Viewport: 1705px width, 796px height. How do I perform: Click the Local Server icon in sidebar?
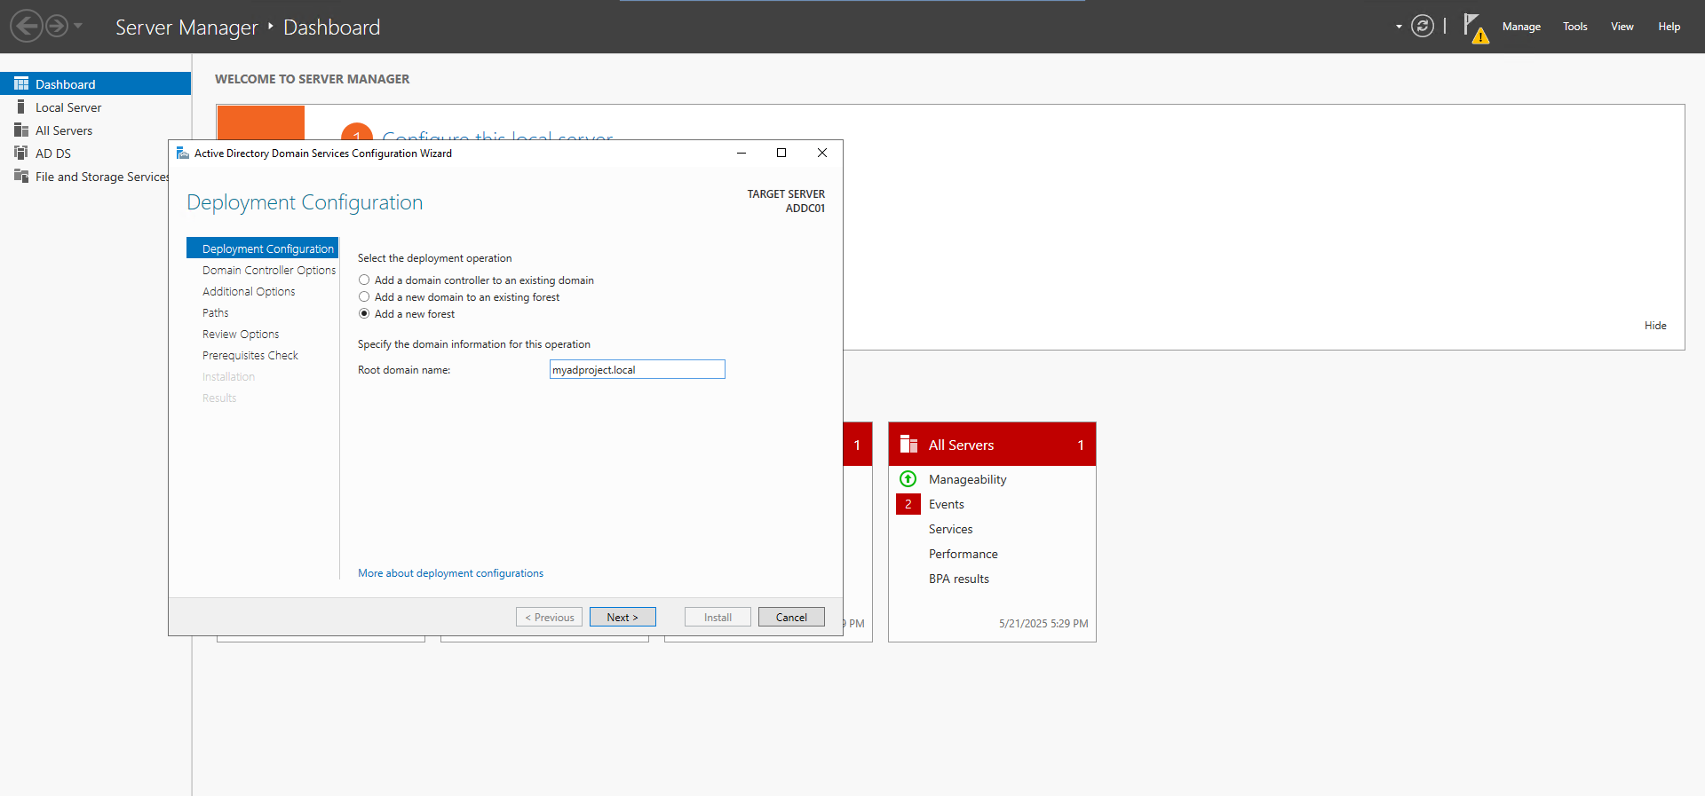(21, 106)
